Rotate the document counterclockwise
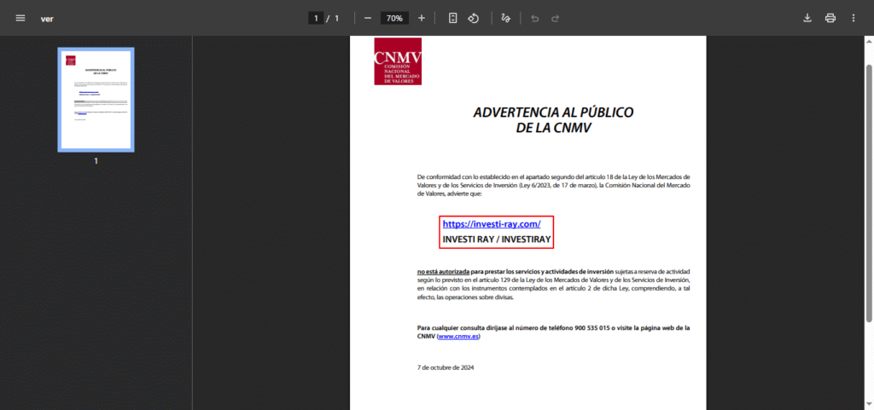Image resolution: width=874 pixels, height=410 pixels. pos(473,19)
